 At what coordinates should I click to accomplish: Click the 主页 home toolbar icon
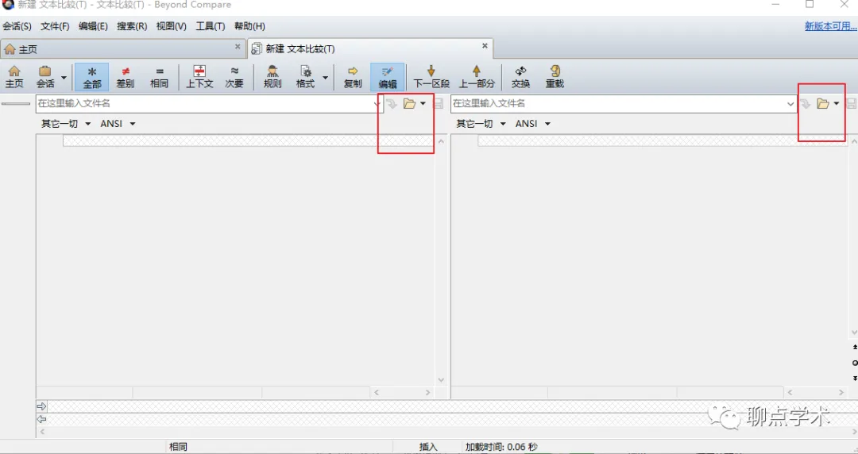pyautogui.click(x=14, y=76)
